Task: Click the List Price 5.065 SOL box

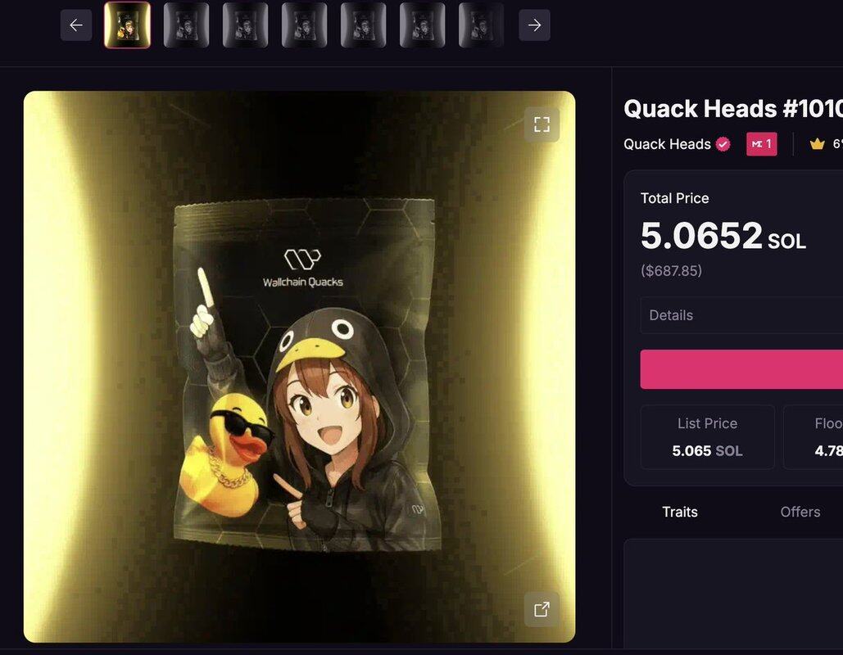Action: pos(708,437)
